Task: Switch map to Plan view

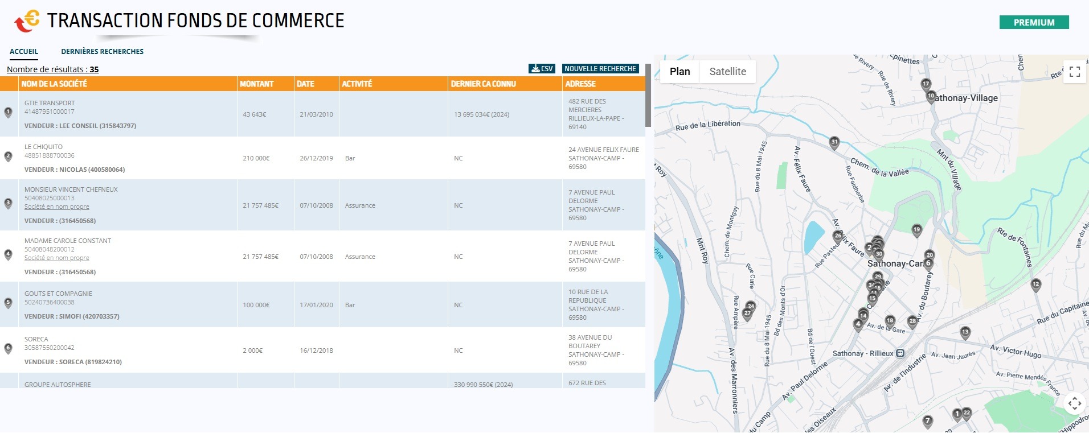Action: (x=679, y=72)
